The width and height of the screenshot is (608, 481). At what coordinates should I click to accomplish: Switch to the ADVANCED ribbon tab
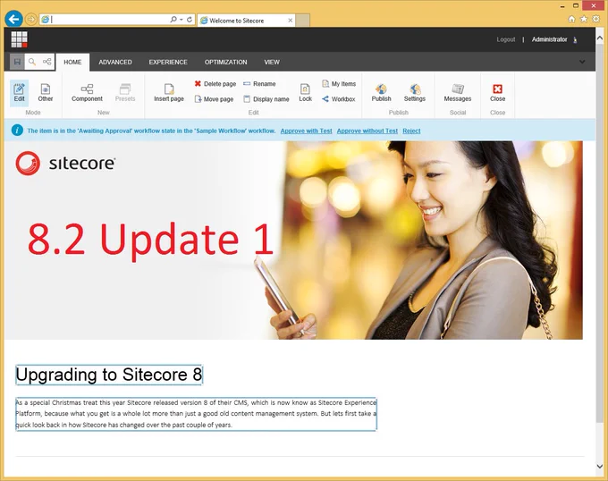point(115,62)
